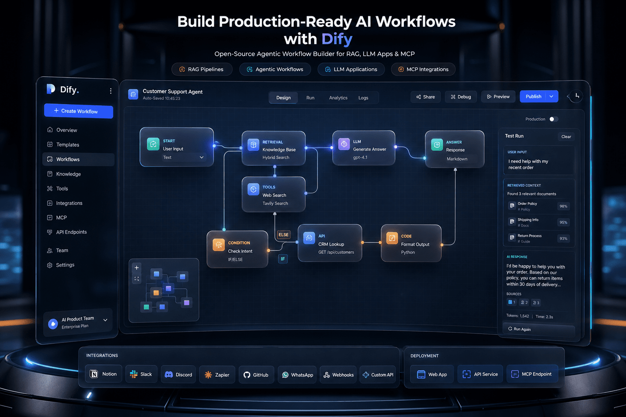Click source reference 1 under SOURCES
This screenshot has height=417, width=626.
[511, 302]
